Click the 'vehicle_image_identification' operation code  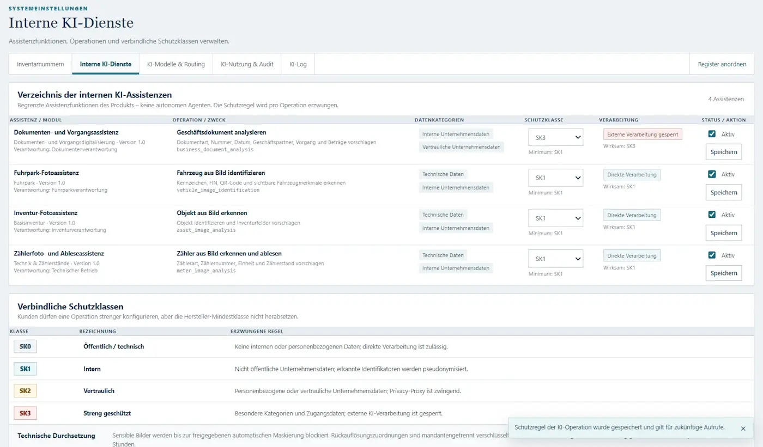click(x=218, y=190)
